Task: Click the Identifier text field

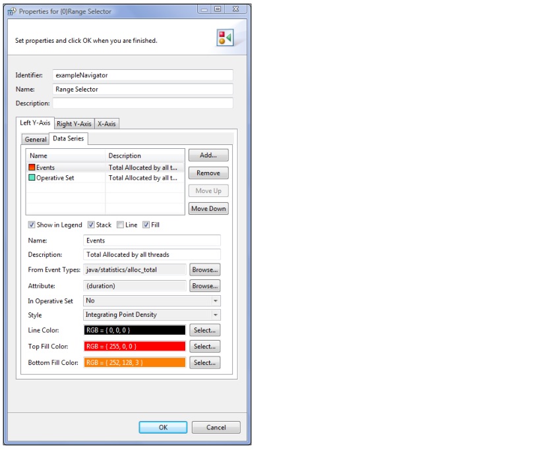Action: click(142, 75)
